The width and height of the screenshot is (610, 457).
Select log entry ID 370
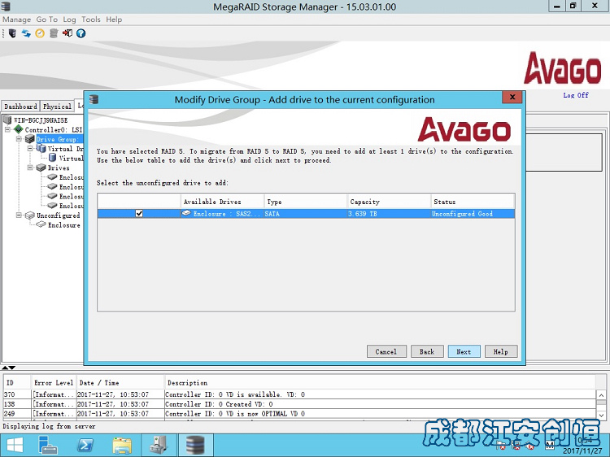pyautogui.click(x=299, y=394)
